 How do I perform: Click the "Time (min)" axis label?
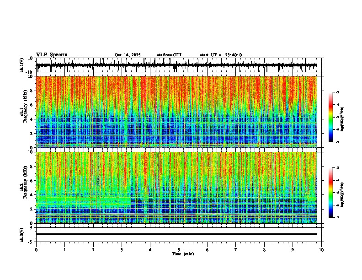tap(183, 254)
